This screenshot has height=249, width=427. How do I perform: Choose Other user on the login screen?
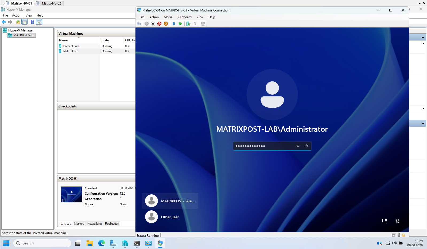coord(170,217)
